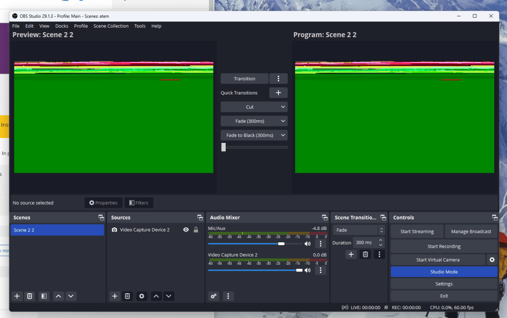
Task: Move scene up in Scenes toolbar
Action: 58,296
